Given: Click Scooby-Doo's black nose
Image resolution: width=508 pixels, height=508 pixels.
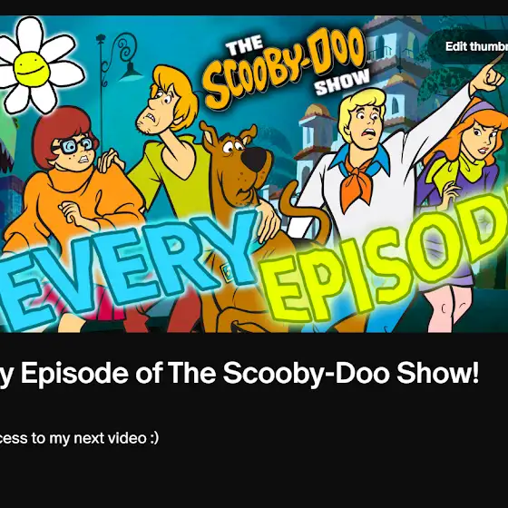Looking at the screenshot, I should [x=256, y=159].
